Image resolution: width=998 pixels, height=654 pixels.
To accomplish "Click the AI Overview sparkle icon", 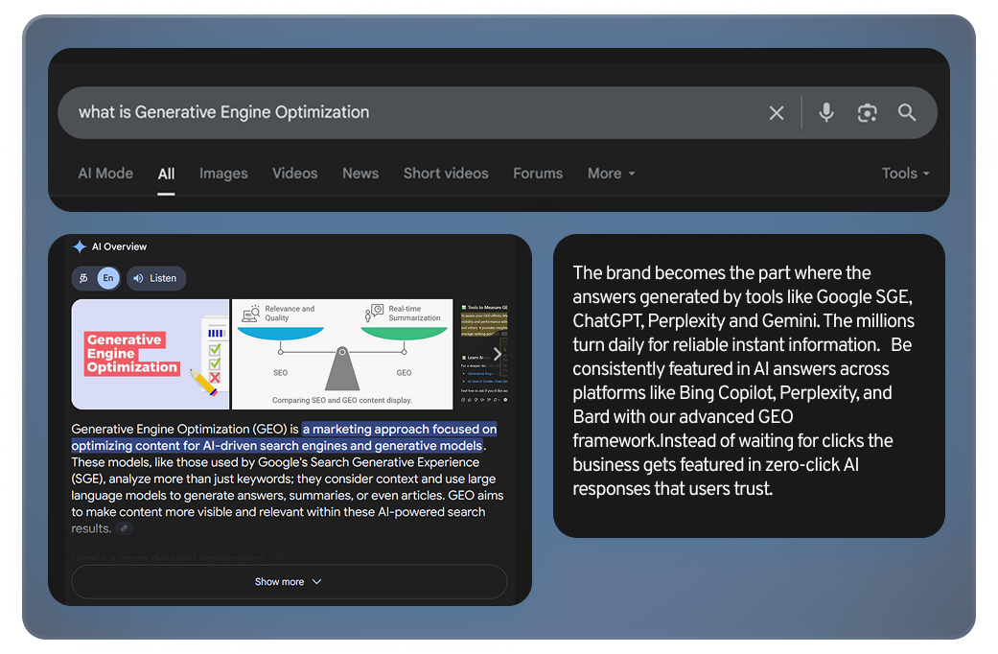I will tap(80, 246).
